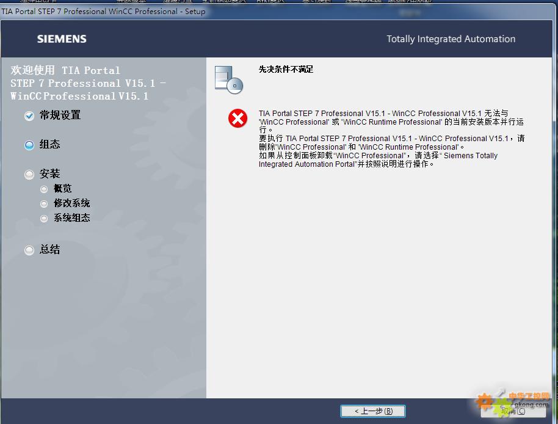This screenshot has width=558, height=424.
Task: Click the checked 常规设置 step indicator
Action: [x=29, y=115]
